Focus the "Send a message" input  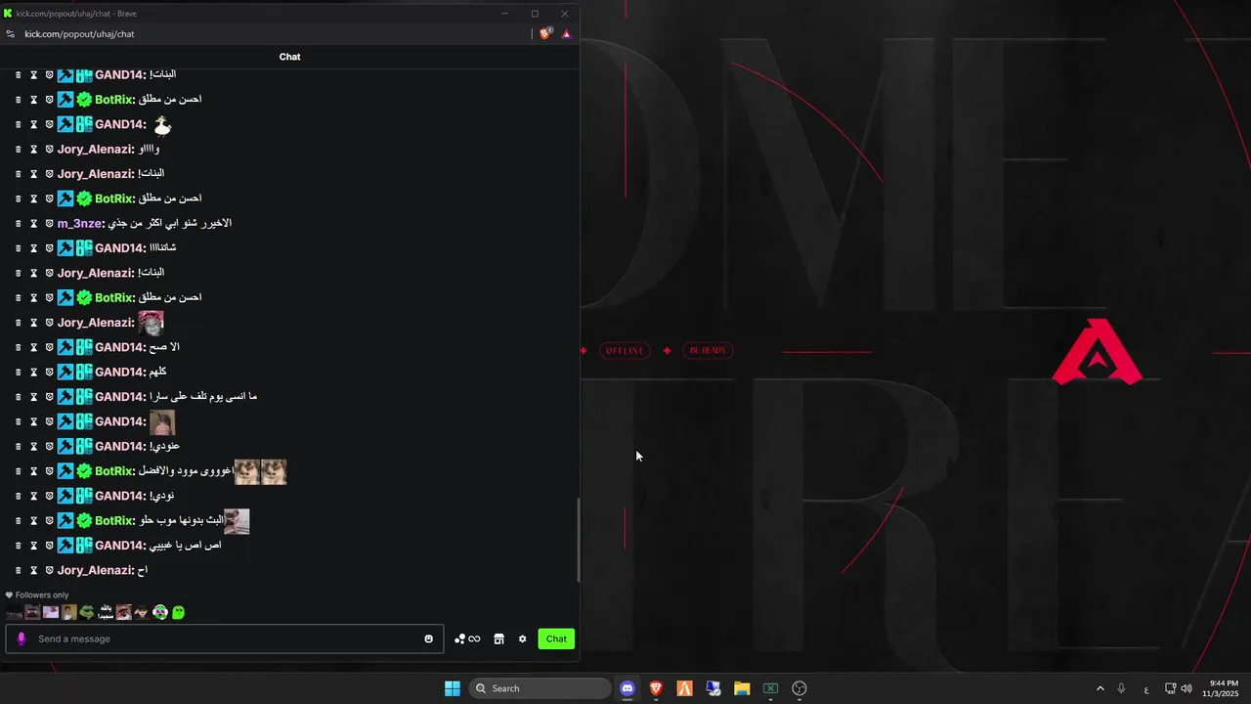225,638
